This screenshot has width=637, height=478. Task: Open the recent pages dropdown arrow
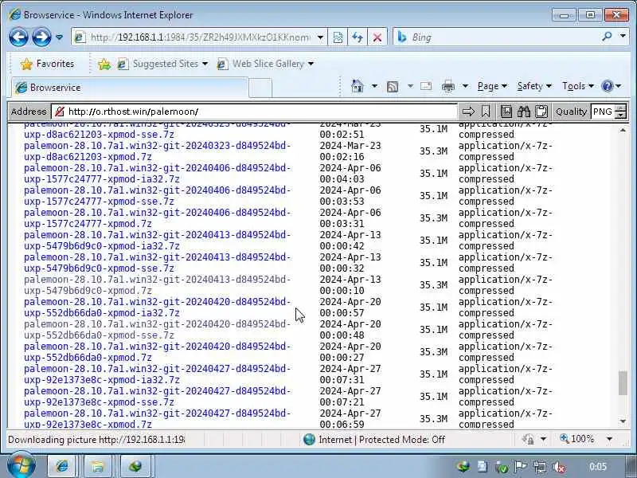[59, 37]
